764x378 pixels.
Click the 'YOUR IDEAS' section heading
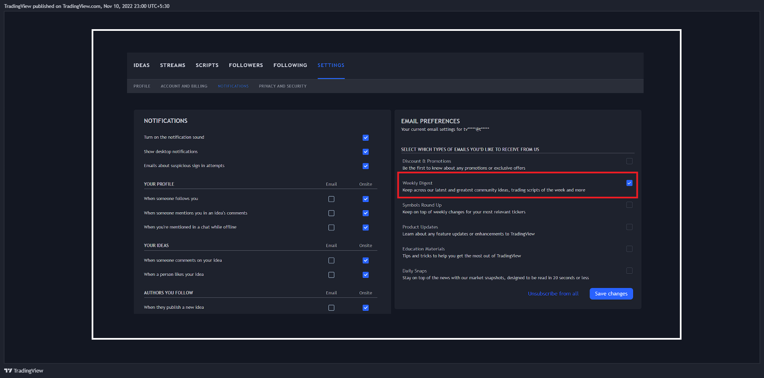click(x=156, y=245)
